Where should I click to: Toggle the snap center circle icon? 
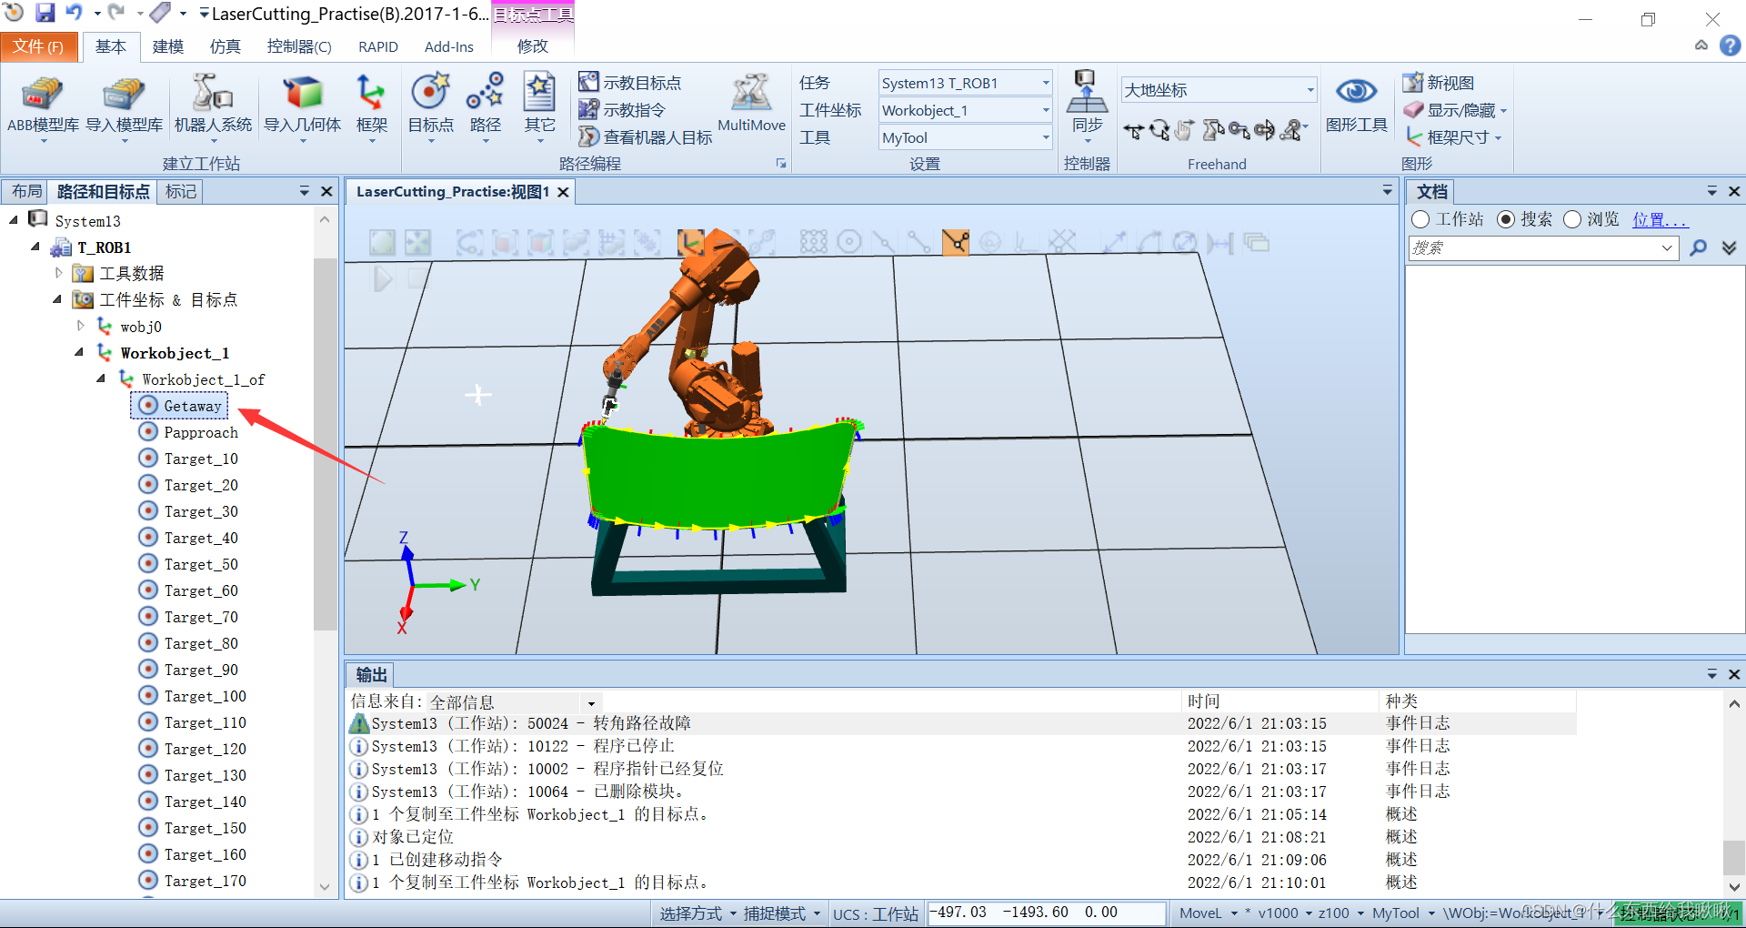click(848, 242)
